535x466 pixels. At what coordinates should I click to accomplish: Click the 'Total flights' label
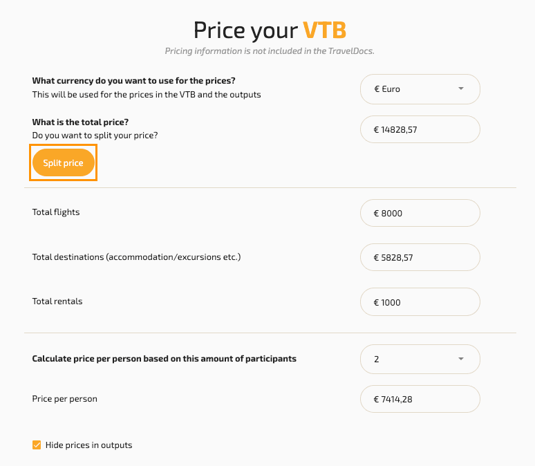click(x=56, y=212)
